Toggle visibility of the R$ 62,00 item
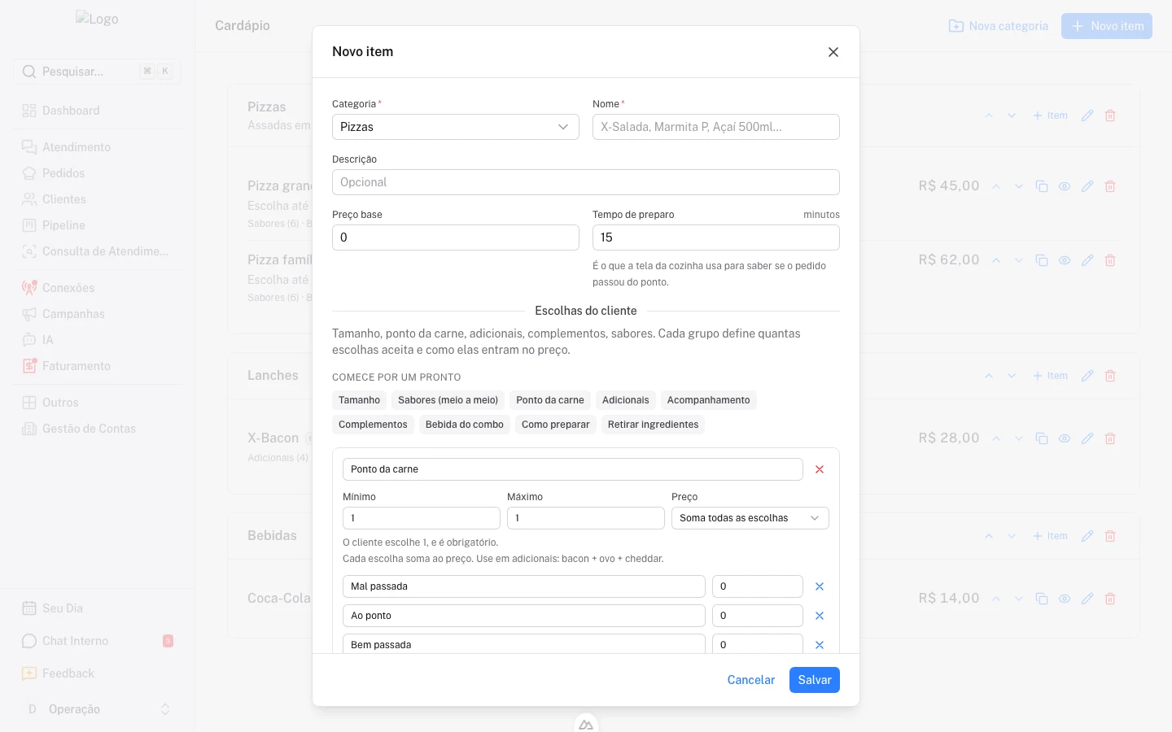The image size is (1172, 732). (x=1065, y=260)
